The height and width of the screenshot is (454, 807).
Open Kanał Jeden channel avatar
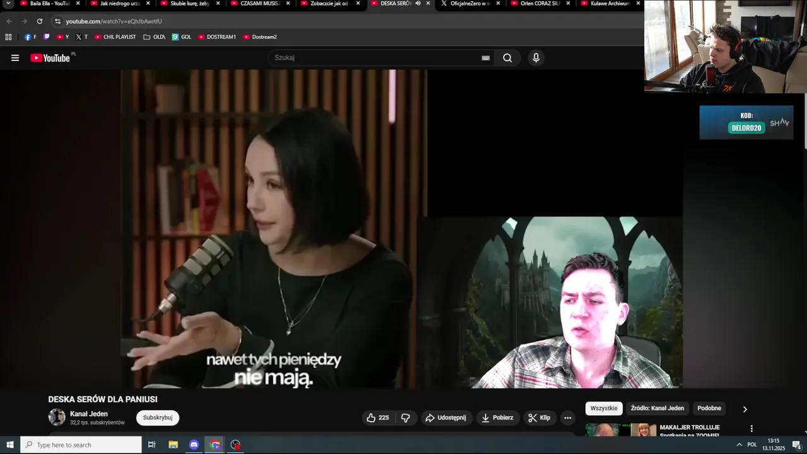pos(57,417)
